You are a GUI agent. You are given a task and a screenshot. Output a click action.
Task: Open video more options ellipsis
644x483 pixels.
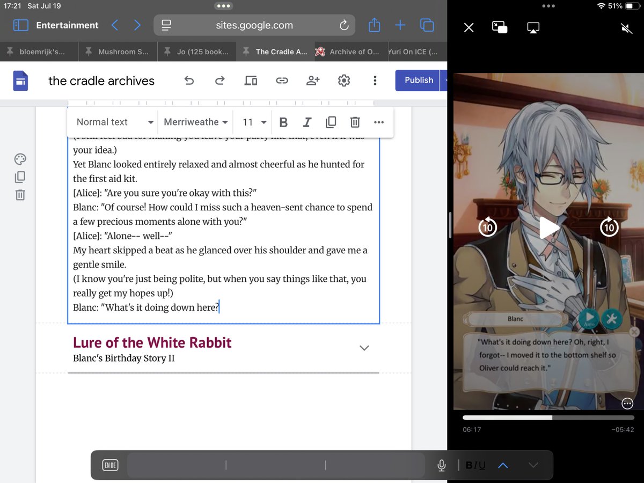click(627, 404)
